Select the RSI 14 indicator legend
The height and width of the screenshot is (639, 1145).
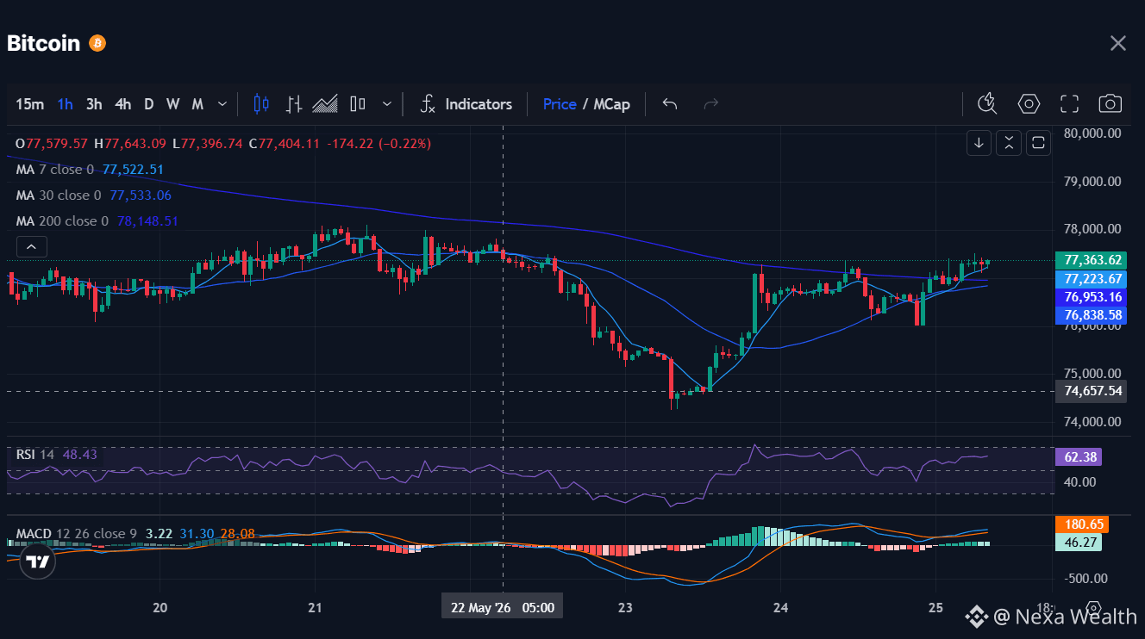click(x=56, y=454)
